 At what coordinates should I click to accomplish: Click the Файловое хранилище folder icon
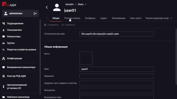[x=4, y=97]
